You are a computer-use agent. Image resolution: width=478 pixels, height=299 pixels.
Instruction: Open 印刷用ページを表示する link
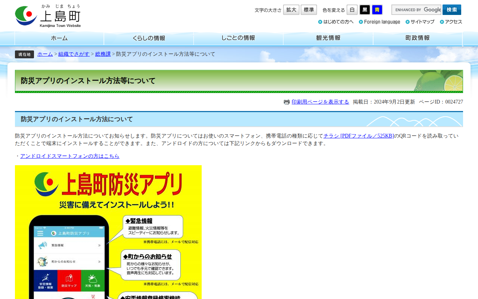(320, 102)
